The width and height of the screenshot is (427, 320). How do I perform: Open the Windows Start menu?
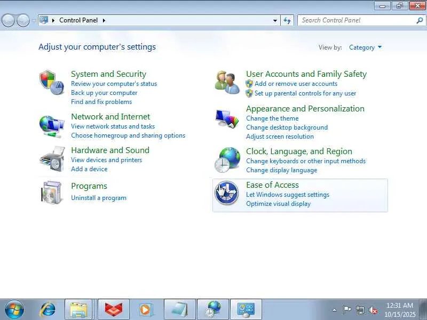click(x=14, y=310)
